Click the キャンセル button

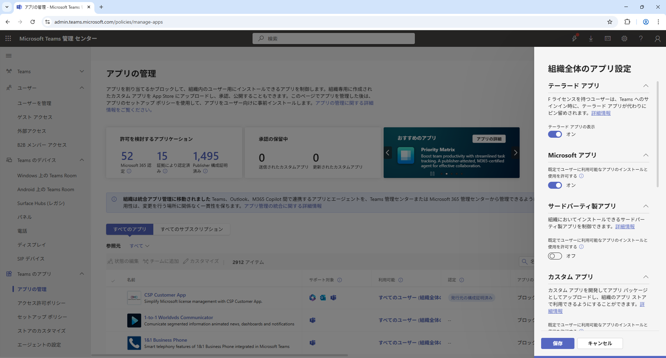pyautogui.click(x=600, y=343)
